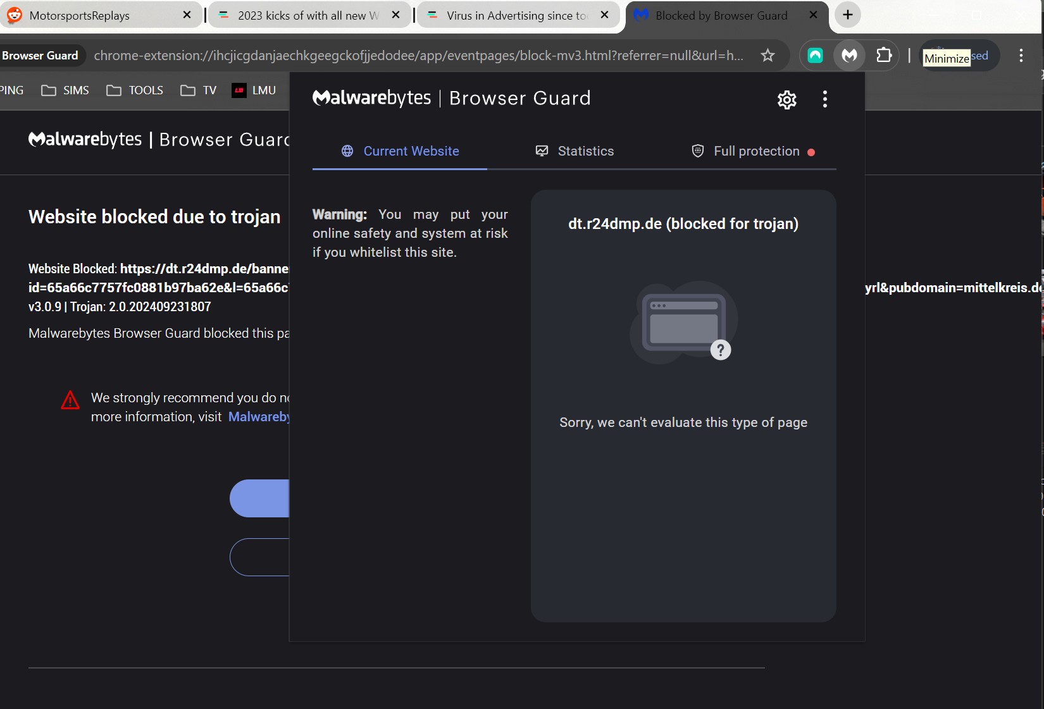
Task: Open Browser Guard settings gear
Action: click(x=786, y=99)
